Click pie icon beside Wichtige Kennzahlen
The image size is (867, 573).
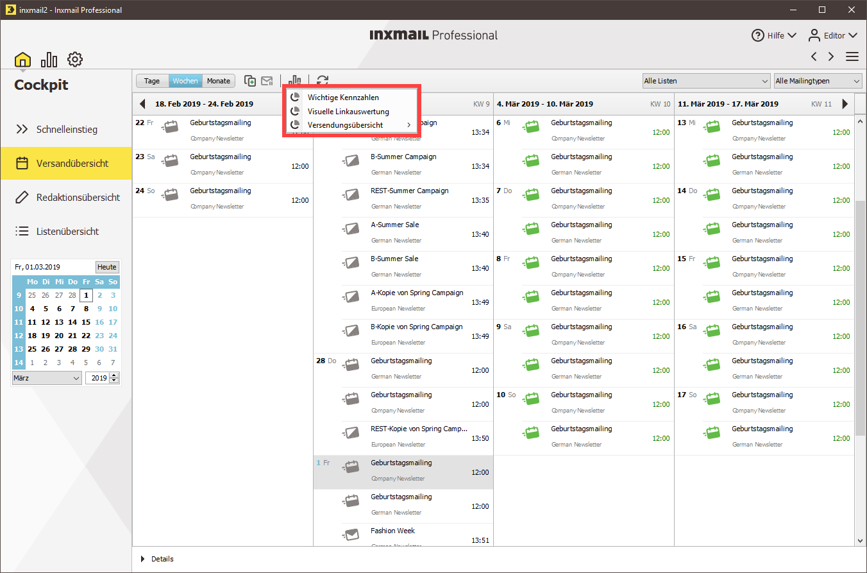(x=295, y=98)
